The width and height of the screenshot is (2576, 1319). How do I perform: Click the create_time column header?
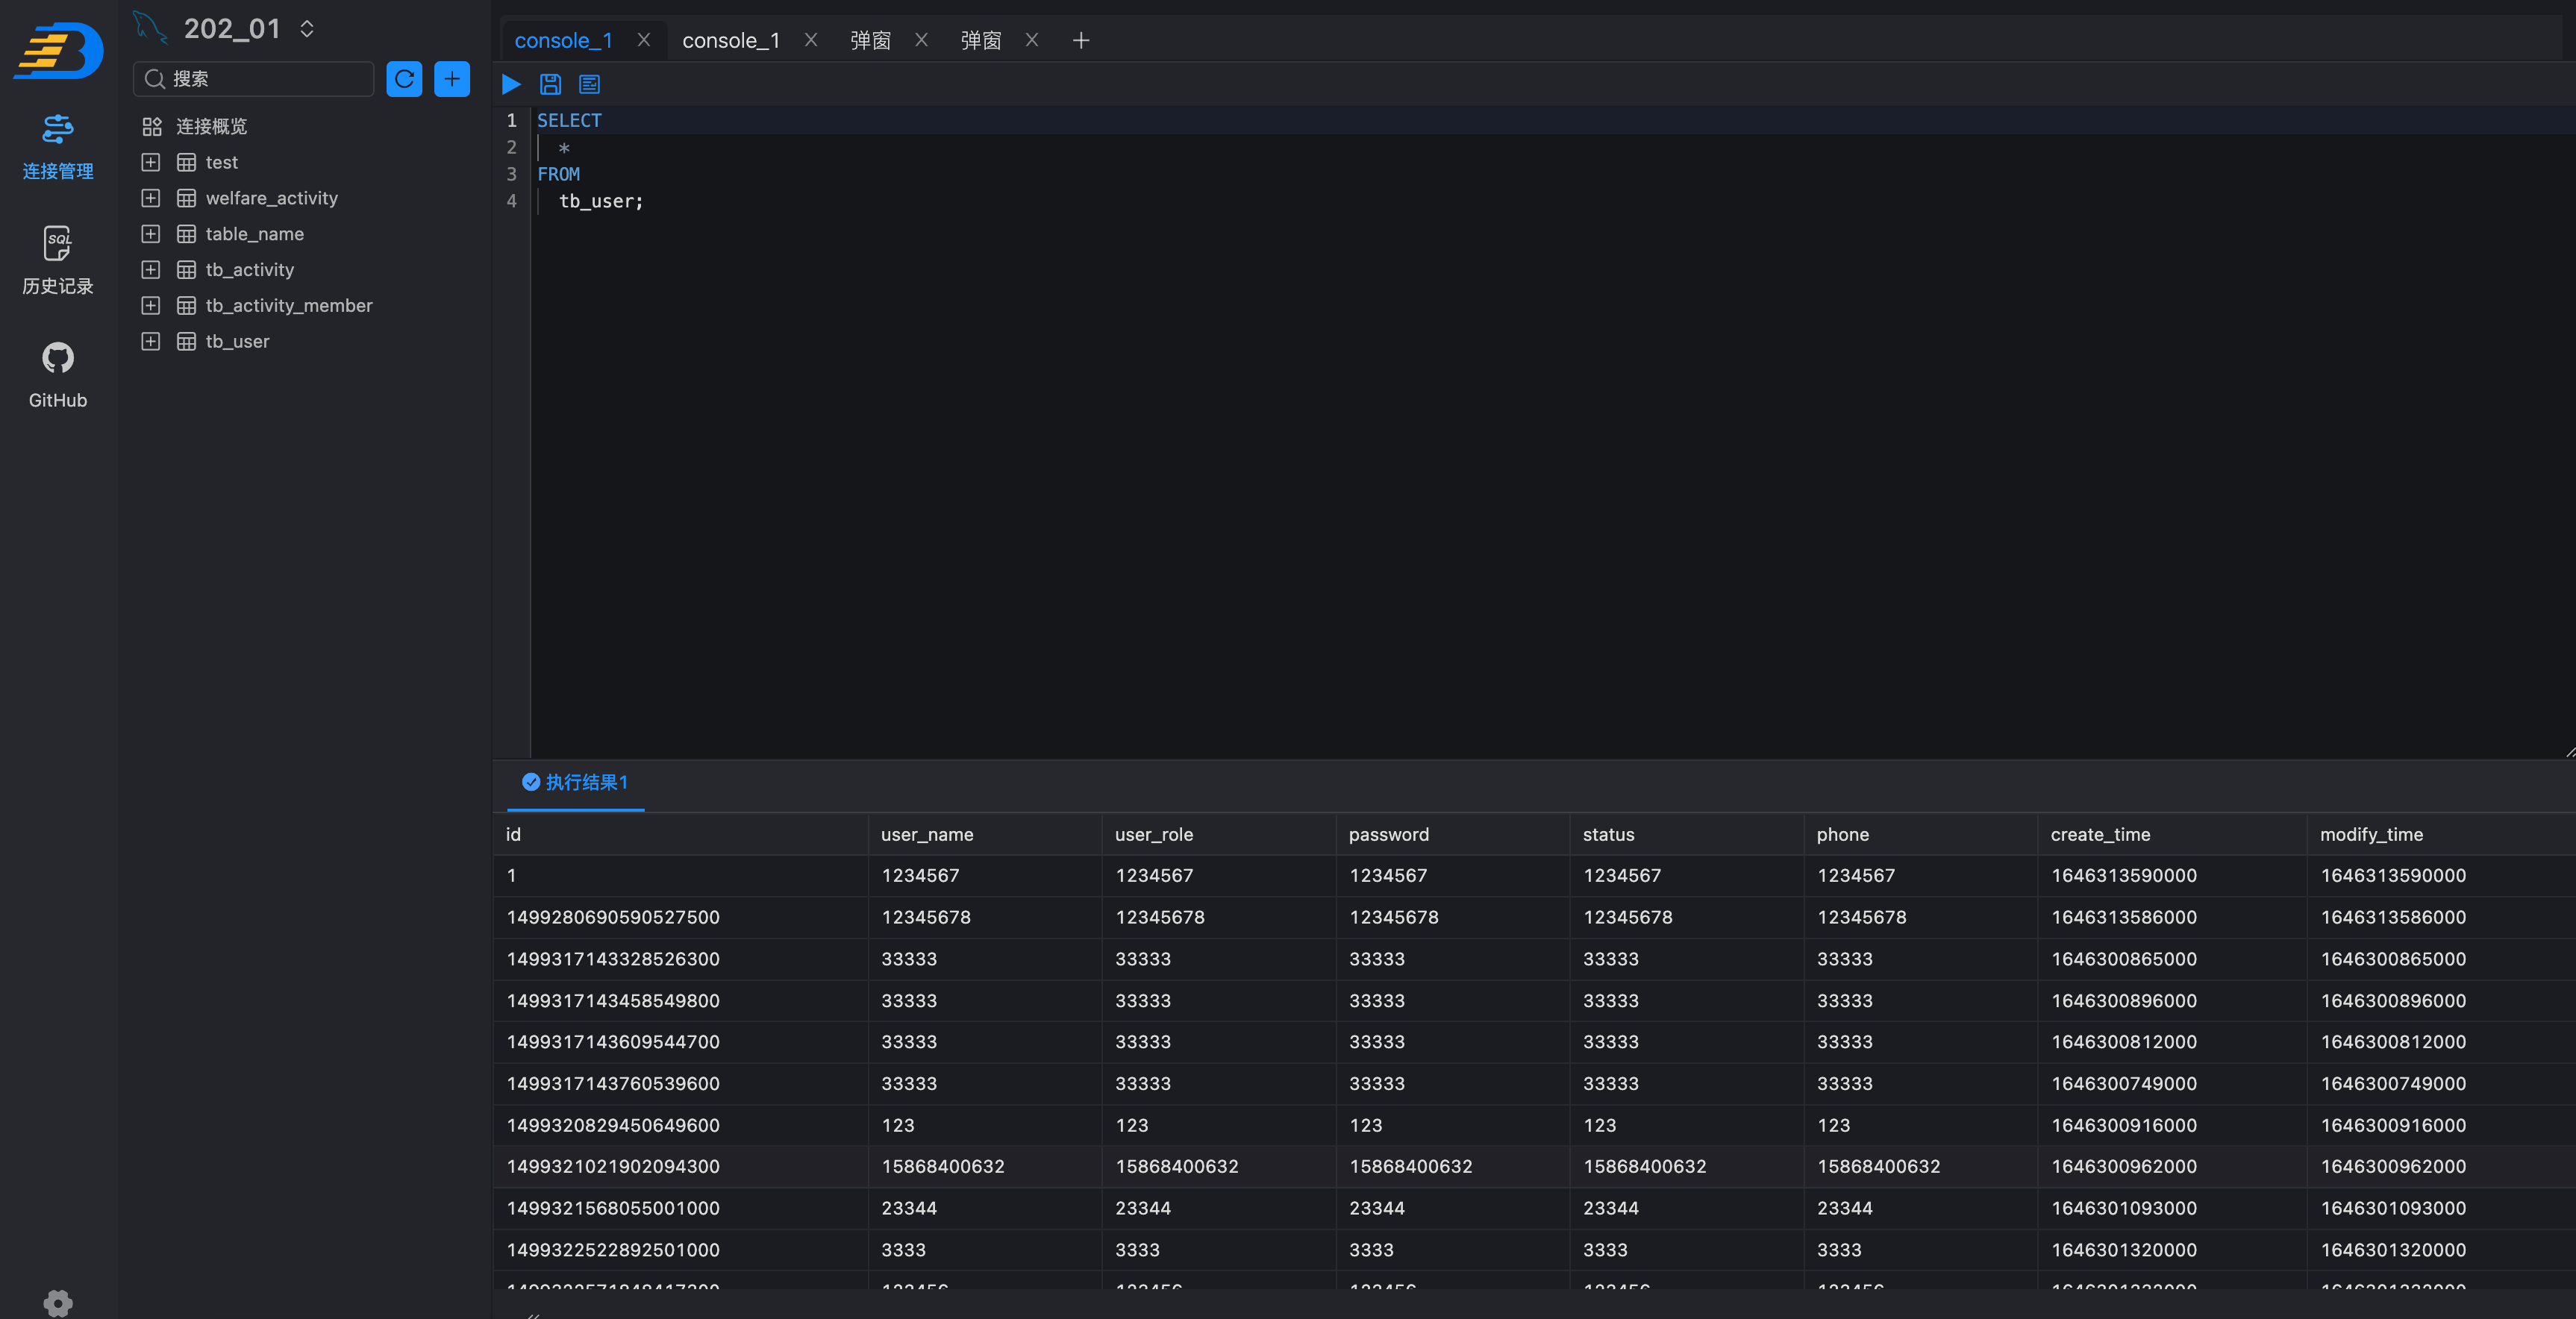click(x=2100, y=834)
